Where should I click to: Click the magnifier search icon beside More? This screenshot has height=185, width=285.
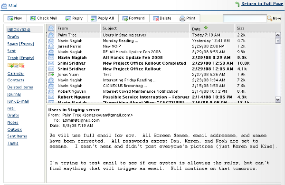269,18
